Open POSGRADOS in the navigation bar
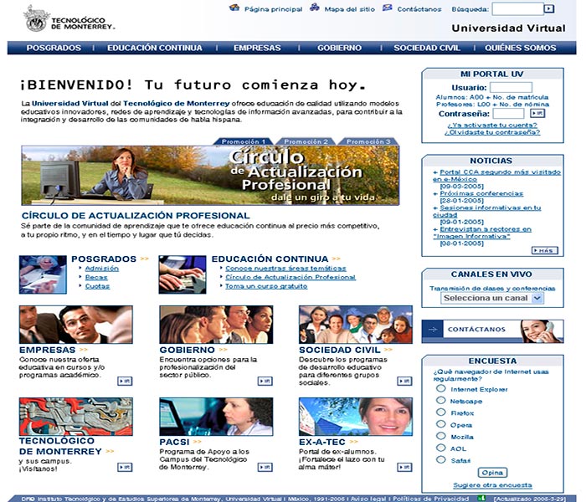Viewport: 586px width, 502px height. click(x=54, y=48)
